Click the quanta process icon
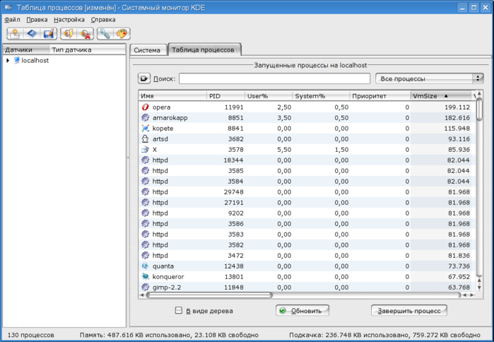The height and width of the screenshot is (342, 494). coord(146,266)
